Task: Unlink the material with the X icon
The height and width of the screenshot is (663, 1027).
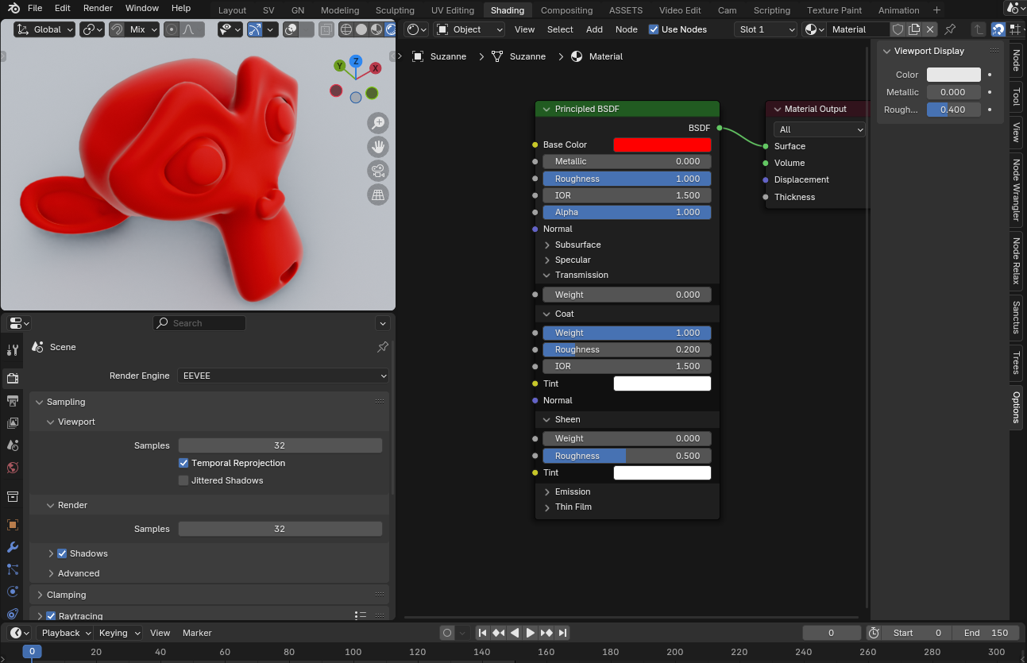Action: point(929,29)
